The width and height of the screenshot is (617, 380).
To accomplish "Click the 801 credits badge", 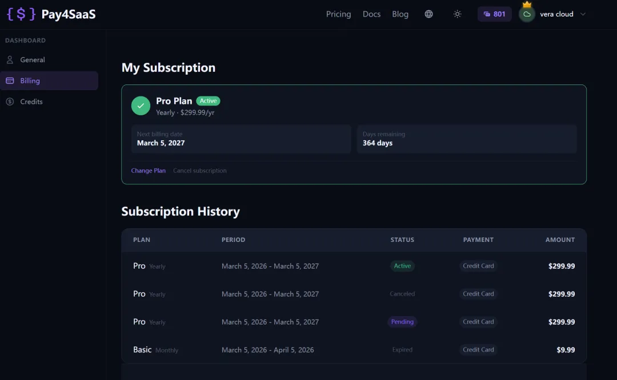I will (x=494, y=14).
